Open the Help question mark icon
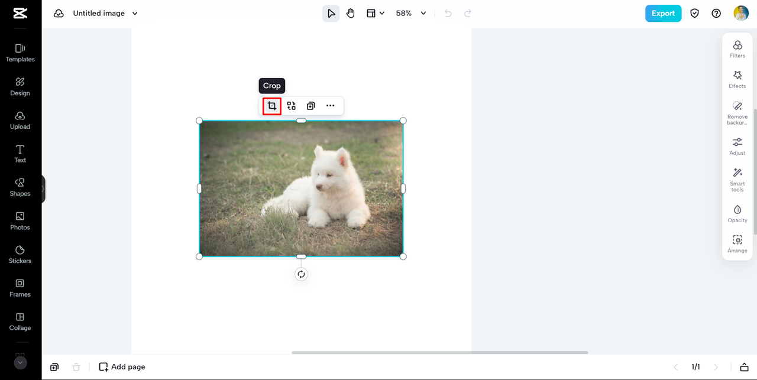The height and width of the screenshot is (380, 757). [x=716, y=13]
